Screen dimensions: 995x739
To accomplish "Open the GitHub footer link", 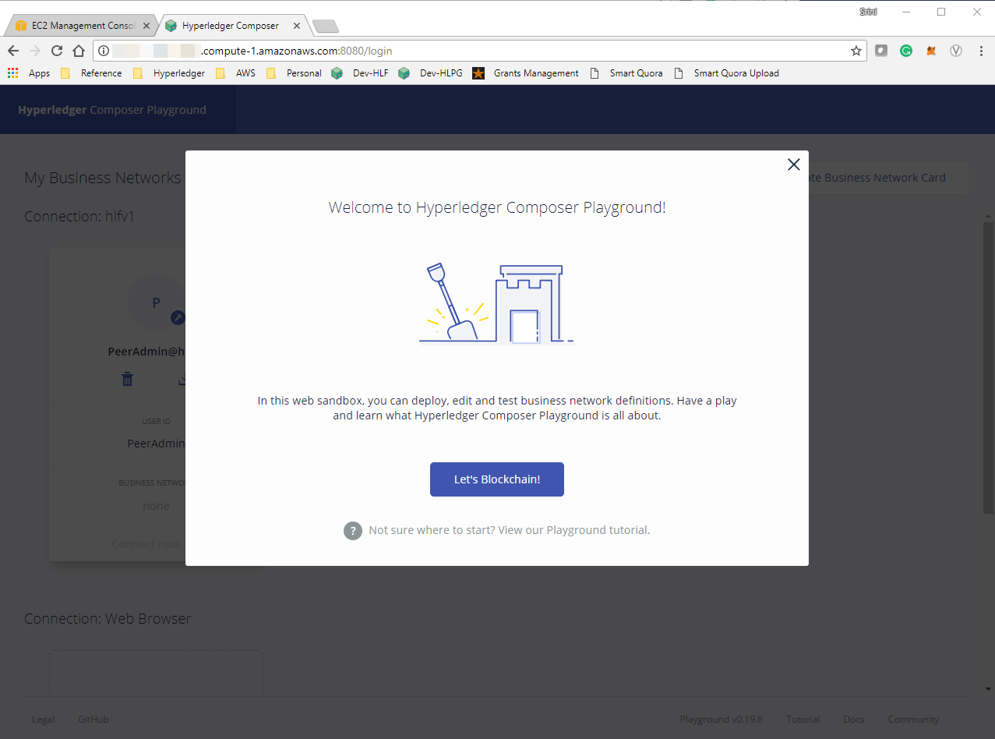I will (94, 720).
